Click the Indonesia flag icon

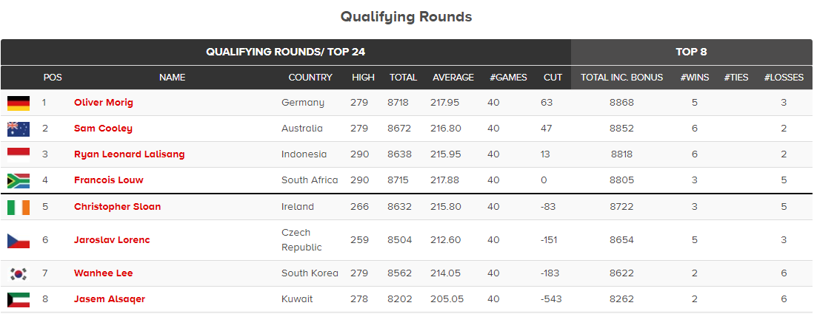pyautogui.click(x=19, y=155)
